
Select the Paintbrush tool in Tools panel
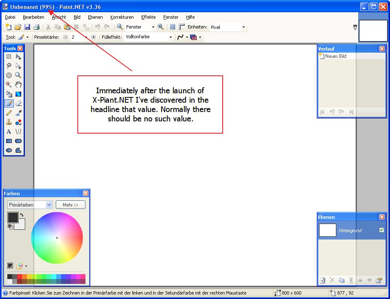[9, 103]
